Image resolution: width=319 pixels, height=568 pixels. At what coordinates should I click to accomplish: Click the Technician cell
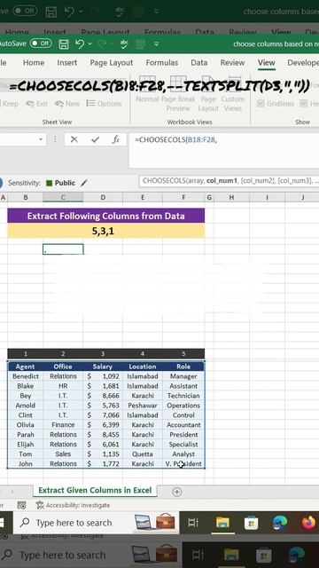click(x=183, y=396)
